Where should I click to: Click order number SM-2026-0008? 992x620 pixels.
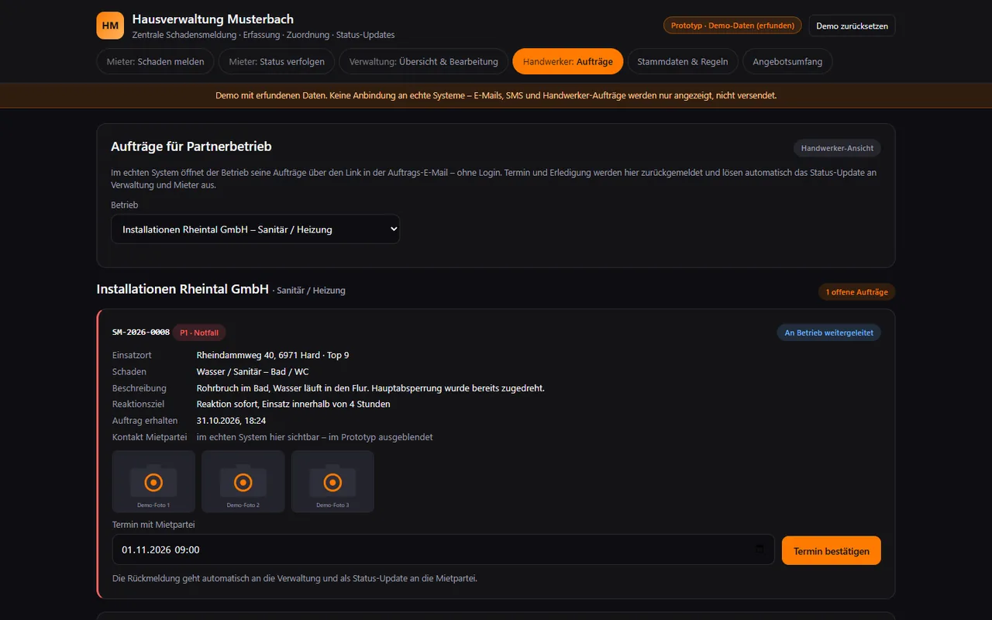coord(141,332)
